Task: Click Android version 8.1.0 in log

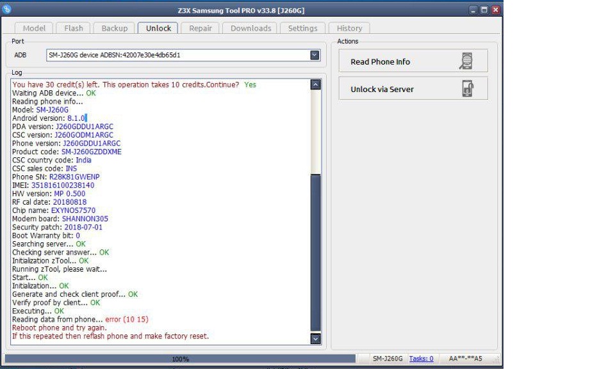Action: click(76, 118)
